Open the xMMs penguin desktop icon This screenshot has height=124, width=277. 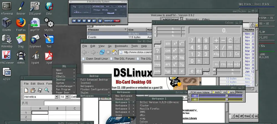[21, 55]
